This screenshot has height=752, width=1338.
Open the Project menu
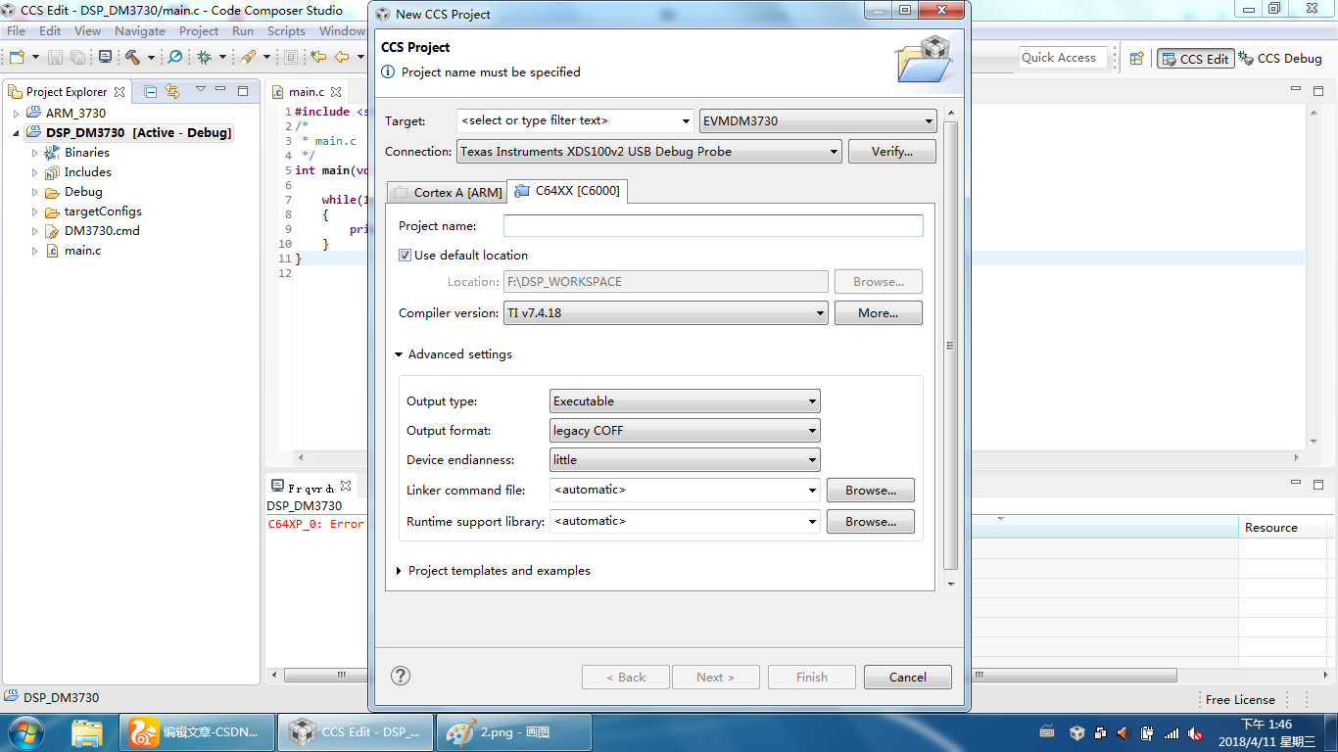tap(199, 30)
